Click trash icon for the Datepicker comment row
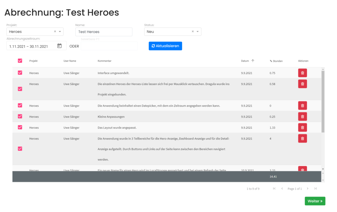This screenshot has width=337, height=212. [302, 106]
